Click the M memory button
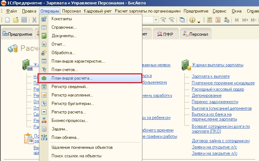 (237, 20)
